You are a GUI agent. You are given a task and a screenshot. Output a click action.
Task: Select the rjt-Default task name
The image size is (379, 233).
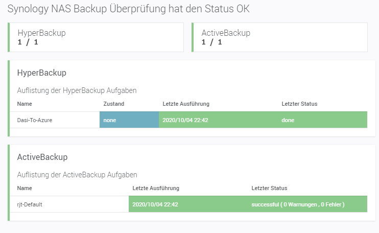click(30, 204)
